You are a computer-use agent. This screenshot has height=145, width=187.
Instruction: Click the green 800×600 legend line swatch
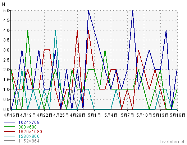[9, 127]
